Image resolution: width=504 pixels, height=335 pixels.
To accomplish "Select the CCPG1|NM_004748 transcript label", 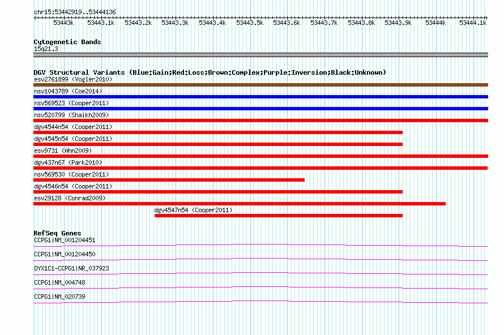I will (x=59, y=282).
